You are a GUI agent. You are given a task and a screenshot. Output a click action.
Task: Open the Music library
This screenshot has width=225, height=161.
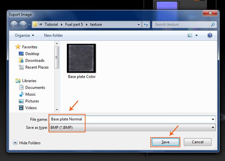30,94
